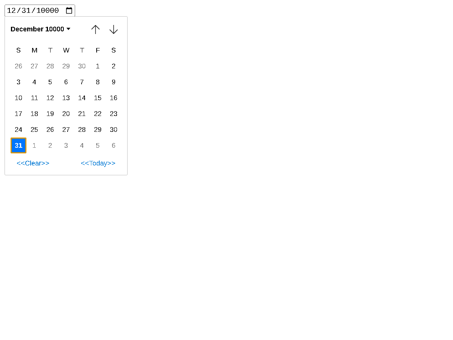Choose grayed-out November 26 date
The width and height of the screenshot is (453, 340).
point(18,66)
